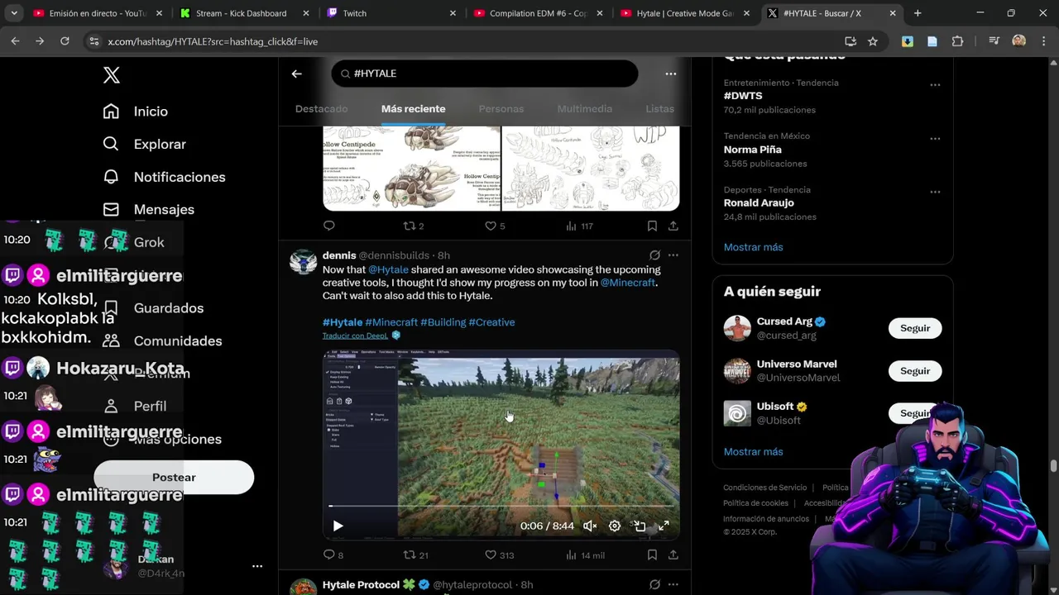Open Política de cookies link
Viewport: 1059px width, 595px height.
point(755,503)
